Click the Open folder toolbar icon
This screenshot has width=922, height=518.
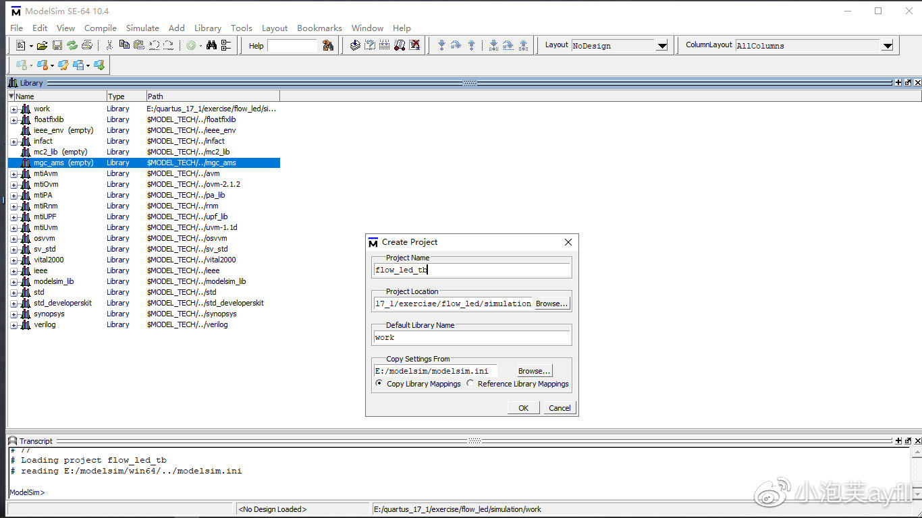click(42, 45)
